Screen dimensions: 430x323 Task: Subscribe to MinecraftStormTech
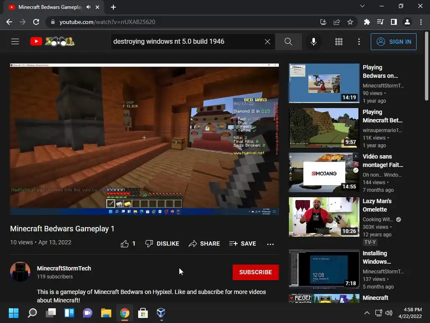point(256,272)
